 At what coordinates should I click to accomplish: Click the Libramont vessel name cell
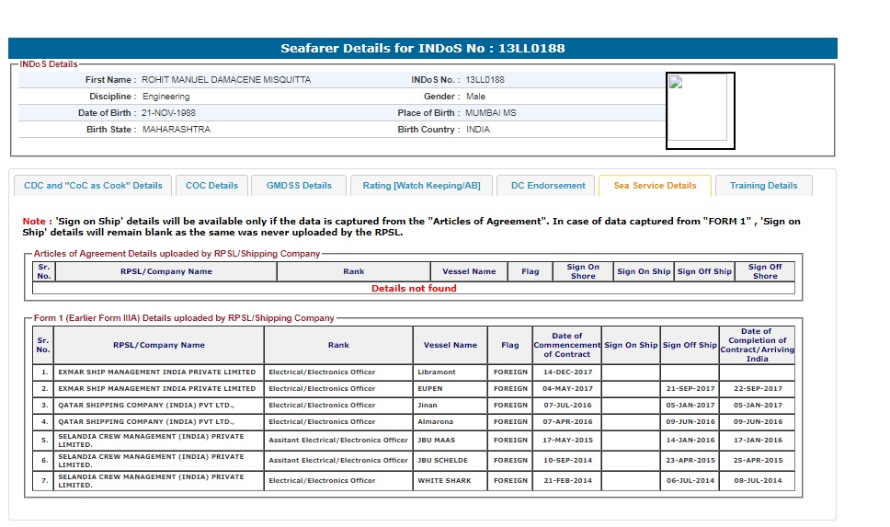point(437,372)
